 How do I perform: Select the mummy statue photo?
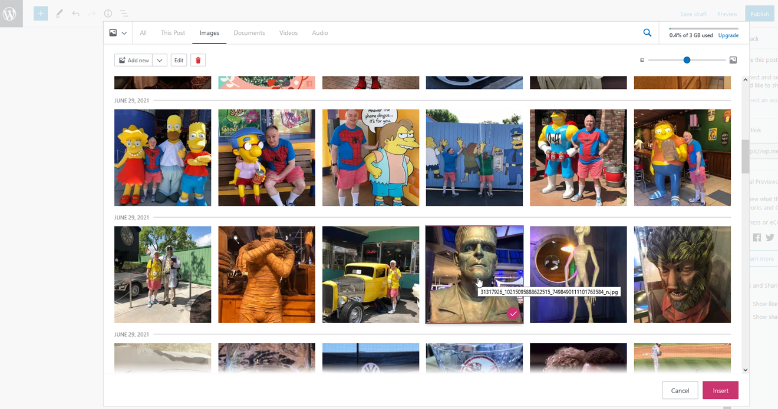click(266, 275)
